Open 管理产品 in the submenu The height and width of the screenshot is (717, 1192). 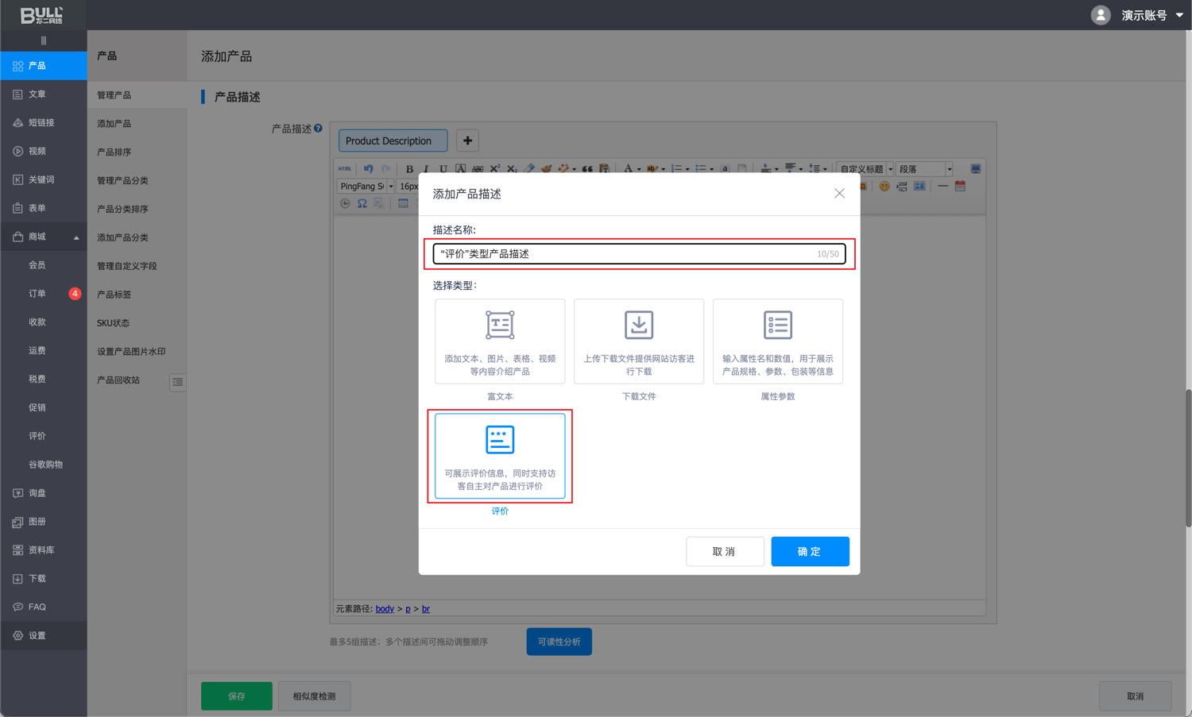(114, 95)
